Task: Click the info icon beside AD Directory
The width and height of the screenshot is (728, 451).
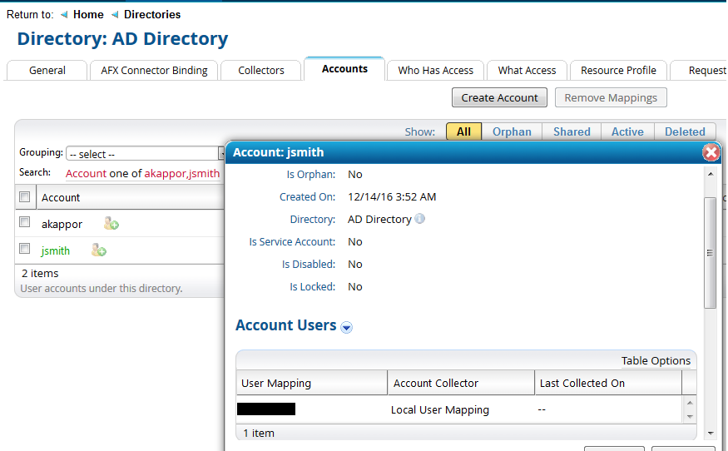Action: coord(420,220)
